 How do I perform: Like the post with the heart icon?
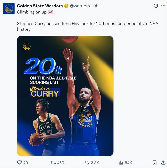(87, 162)
